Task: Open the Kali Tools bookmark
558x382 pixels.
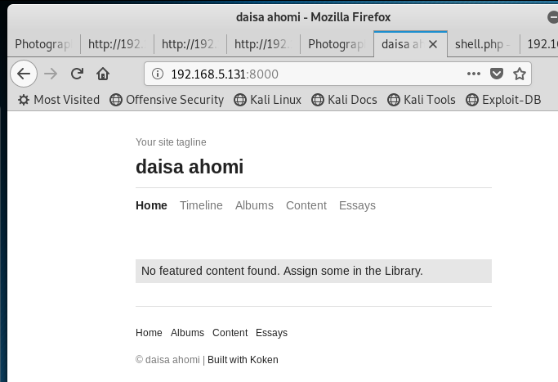Action: pyautogui.click(x=422, y=100)
